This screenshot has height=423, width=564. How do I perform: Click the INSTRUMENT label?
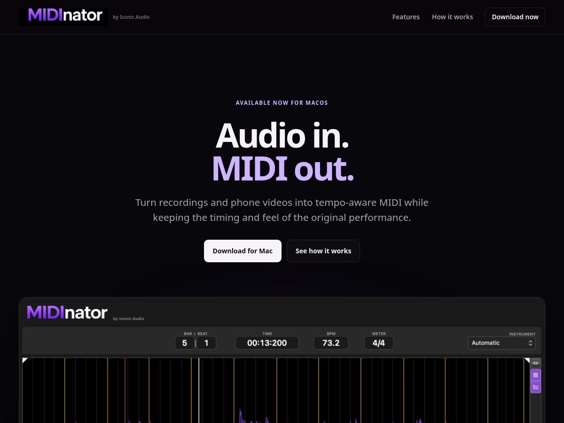click(522, 334)
